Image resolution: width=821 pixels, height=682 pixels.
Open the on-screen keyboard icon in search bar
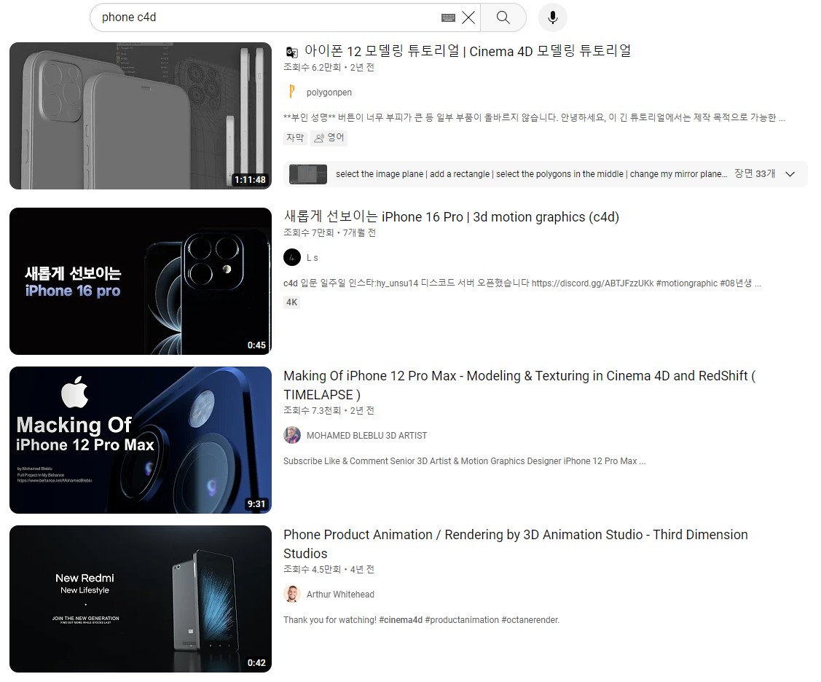[448, 17]
